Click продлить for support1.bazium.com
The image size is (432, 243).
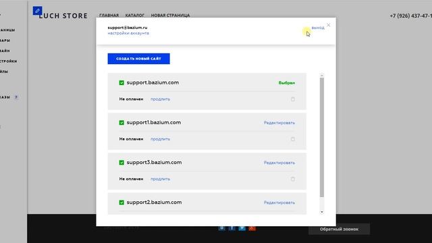click(161, 139)
